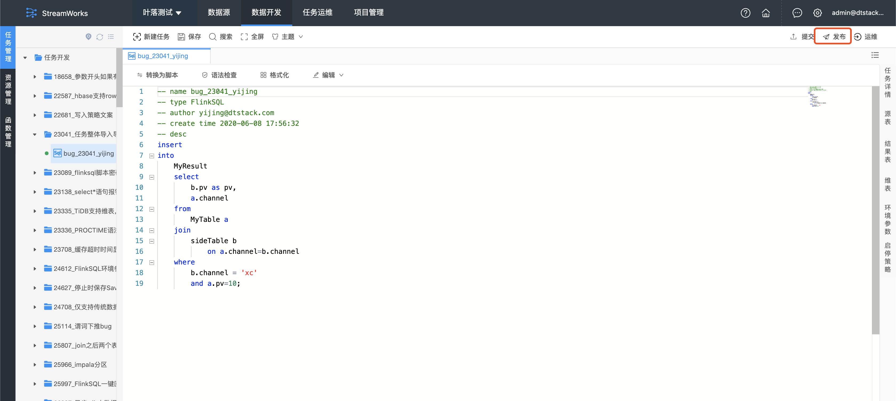Select folder 25114_谓词下推bug
The width and height of the screenshot is (896, 401).
point(78,326)
